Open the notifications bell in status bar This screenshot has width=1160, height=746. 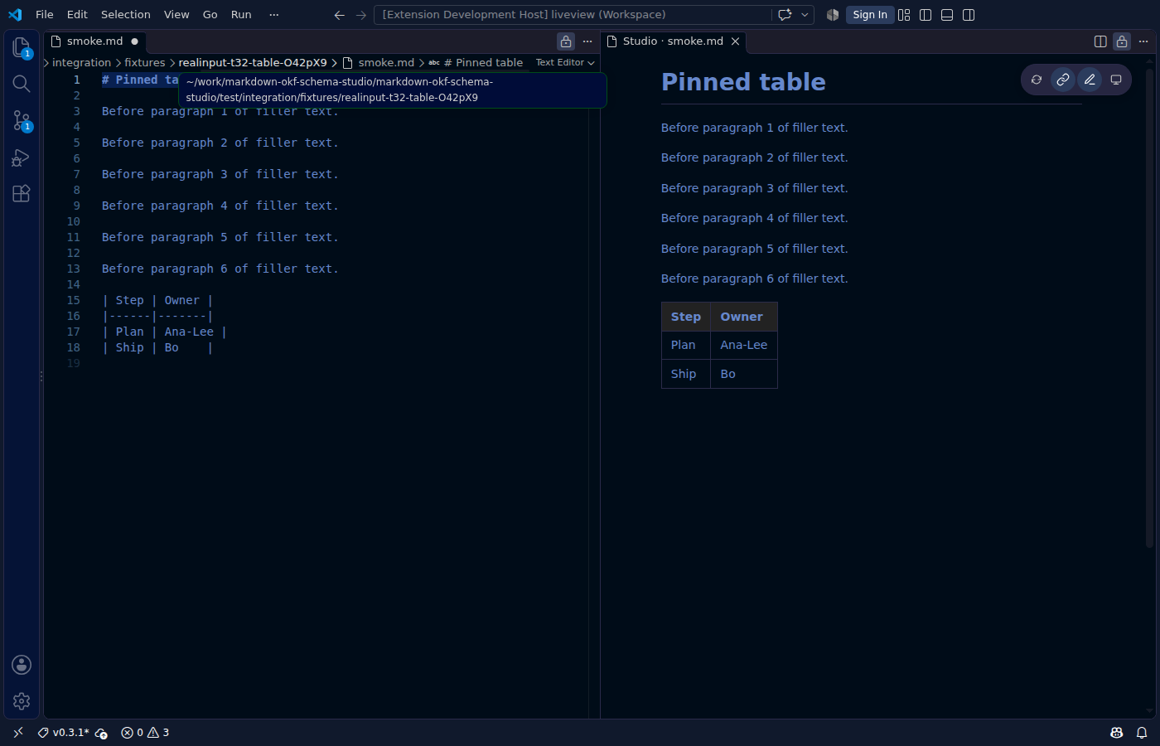click(1142, 733)
